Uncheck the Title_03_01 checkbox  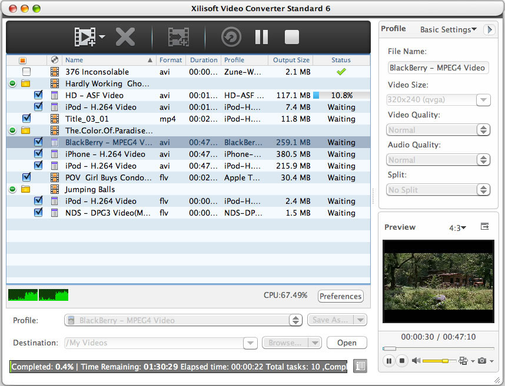click(26, 118)
